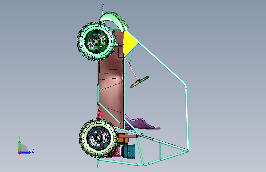
Task: Click the center hub of the upper wheel
Action: pyautogui.click(x=96, y=41)
